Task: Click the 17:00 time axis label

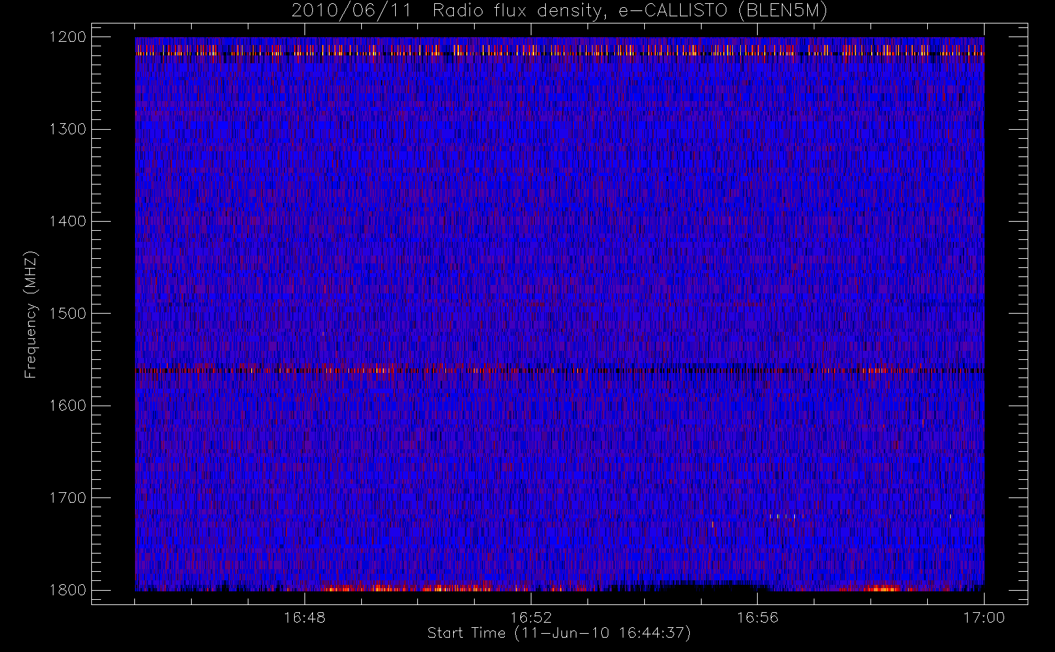Action: [984, 617]
